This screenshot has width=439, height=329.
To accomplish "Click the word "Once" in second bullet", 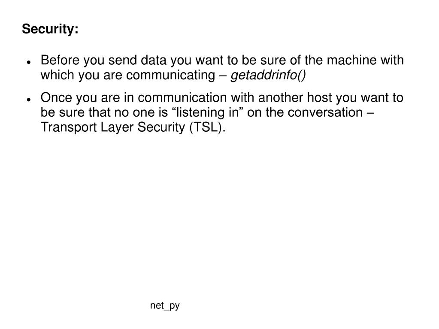I will (x=56, y=98).
